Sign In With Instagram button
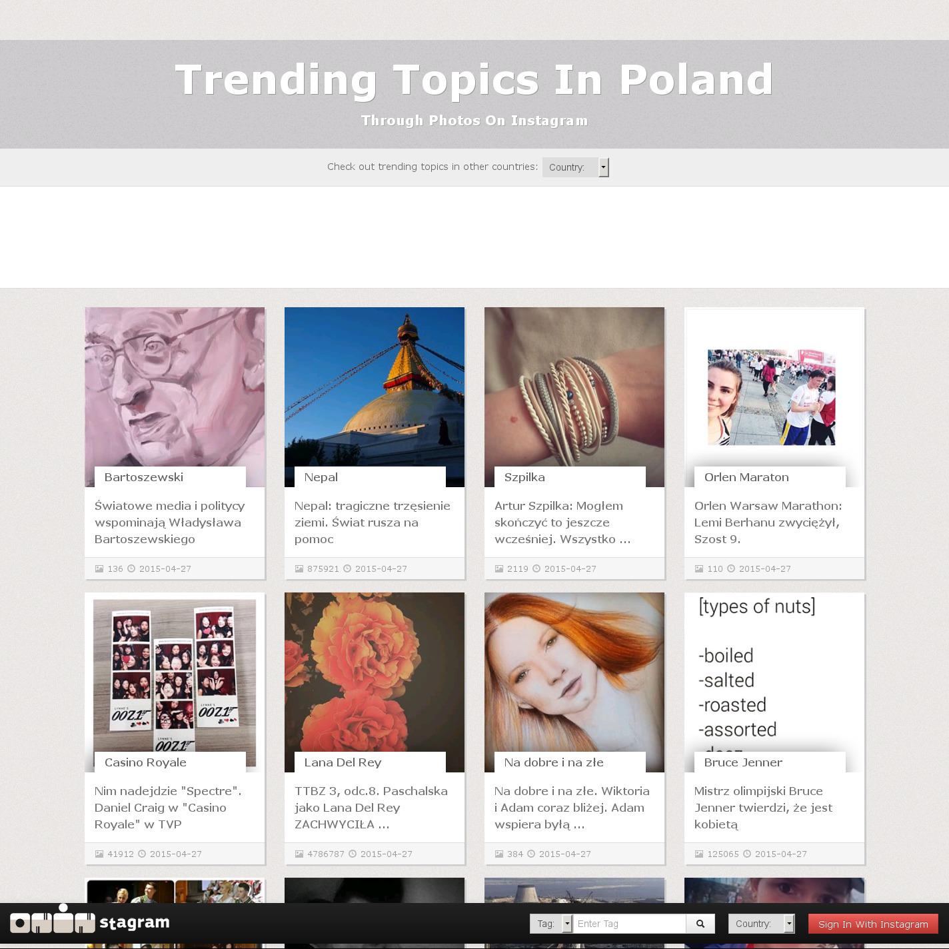This screenshot has width=949, height=949. click(873, 924)
